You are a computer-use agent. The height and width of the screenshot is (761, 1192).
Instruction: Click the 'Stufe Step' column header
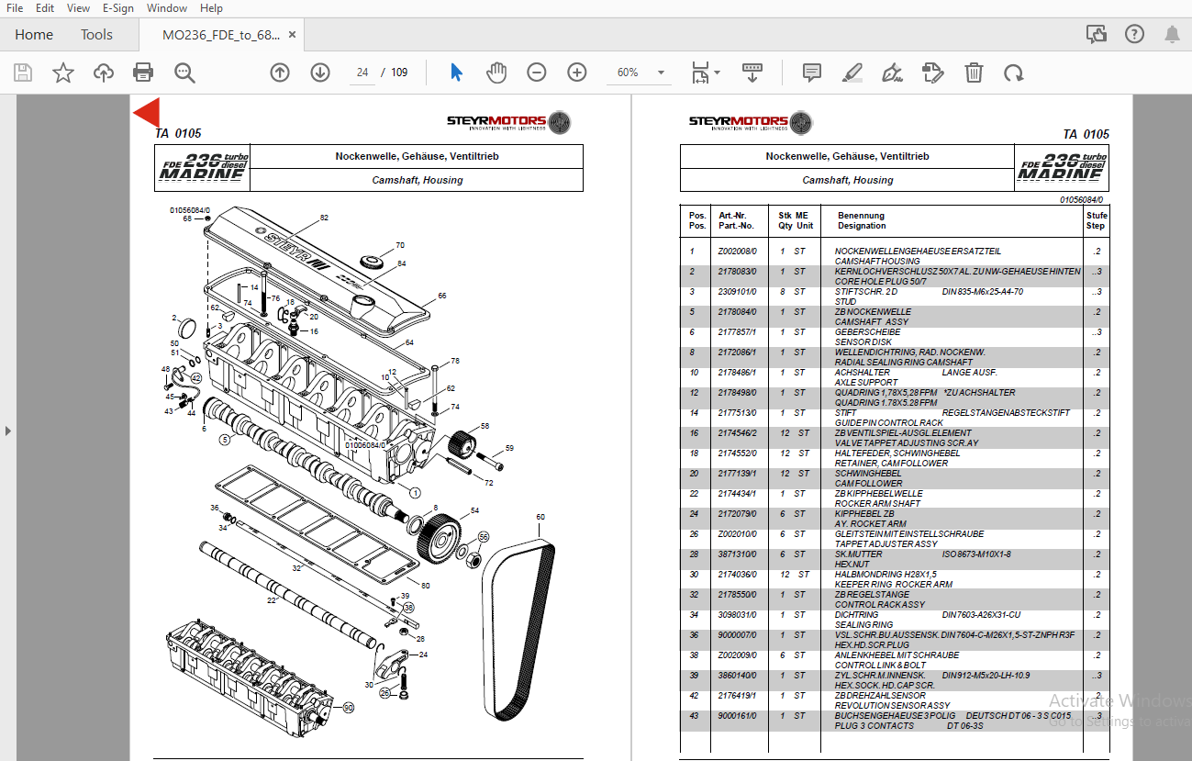point(1096,220)
